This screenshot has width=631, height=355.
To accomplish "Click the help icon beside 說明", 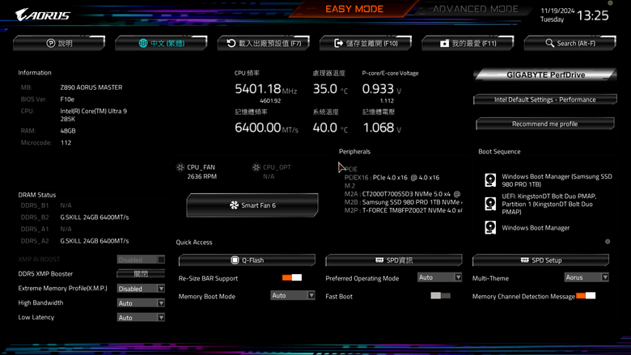I will pos(51,43).
